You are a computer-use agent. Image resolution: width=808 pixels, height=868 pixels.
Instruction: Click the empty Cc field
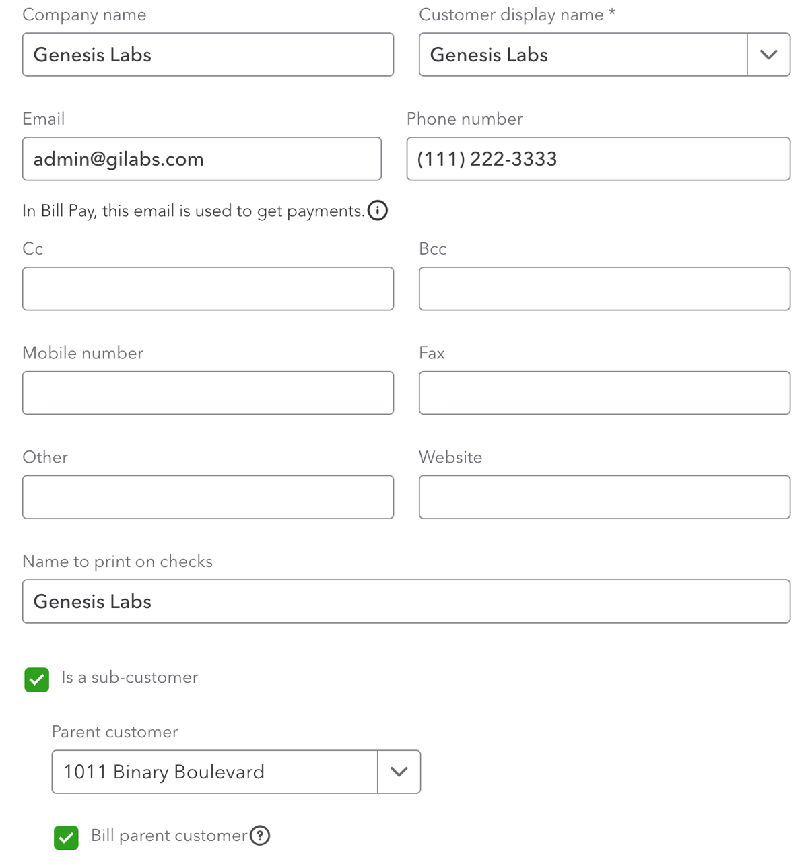coord(207,289)
